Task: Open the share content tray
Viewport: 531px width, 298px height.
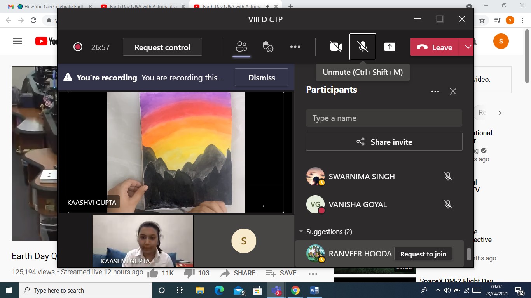Action: (390, 47)
